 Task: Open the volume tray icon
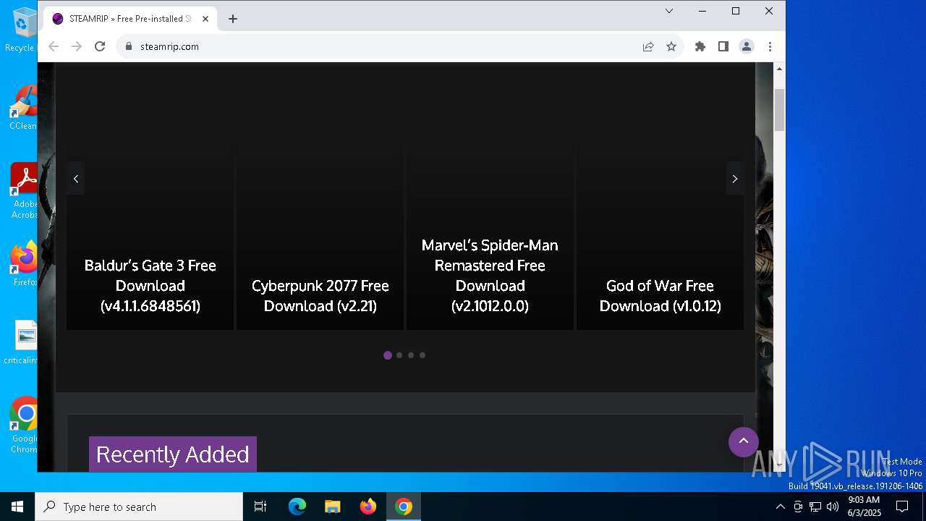coord(833,507)
